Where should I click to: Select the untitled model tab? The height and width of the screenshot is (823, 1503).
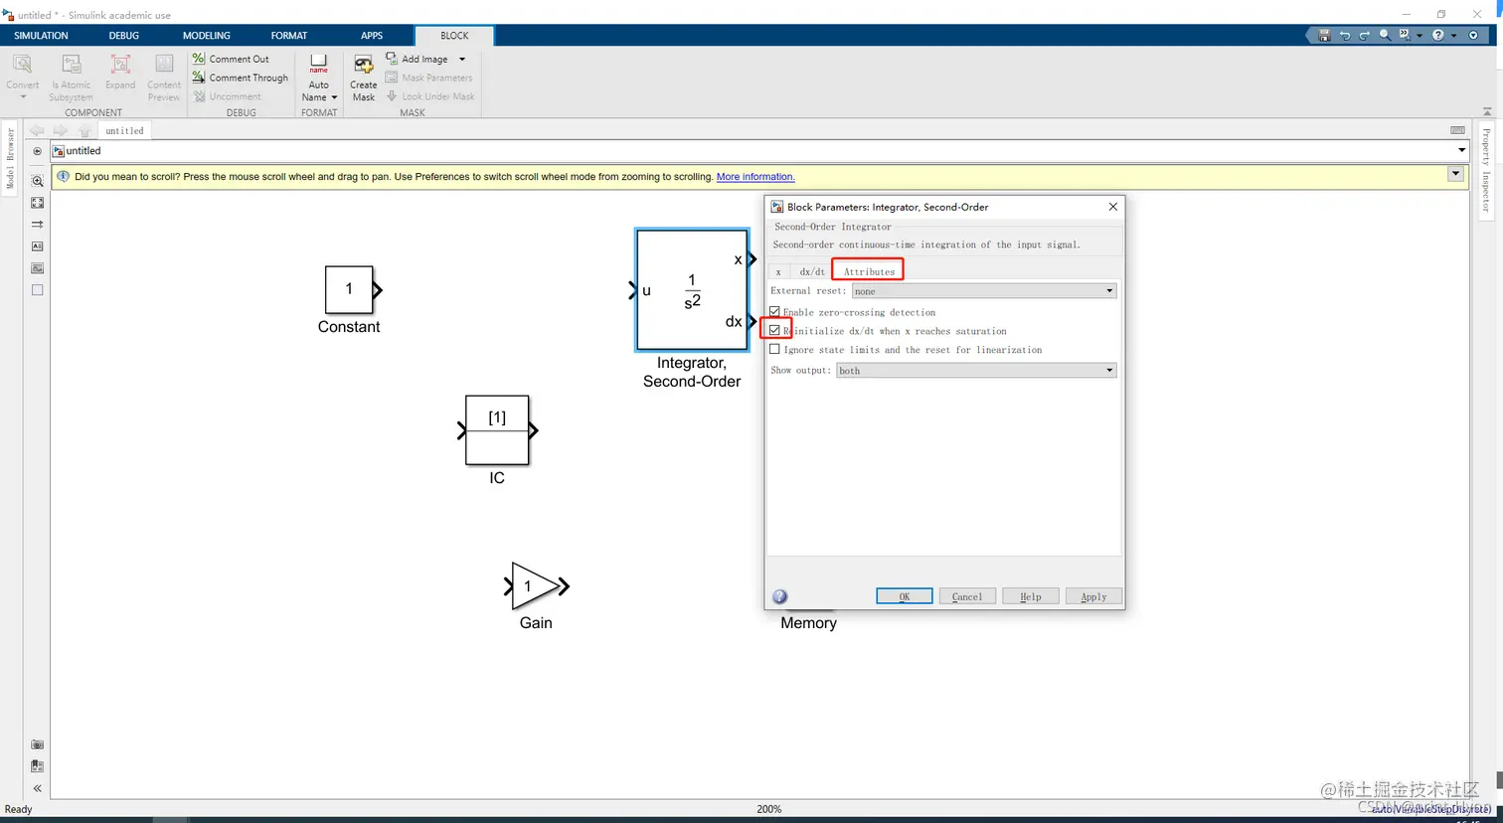coord(124,130)
